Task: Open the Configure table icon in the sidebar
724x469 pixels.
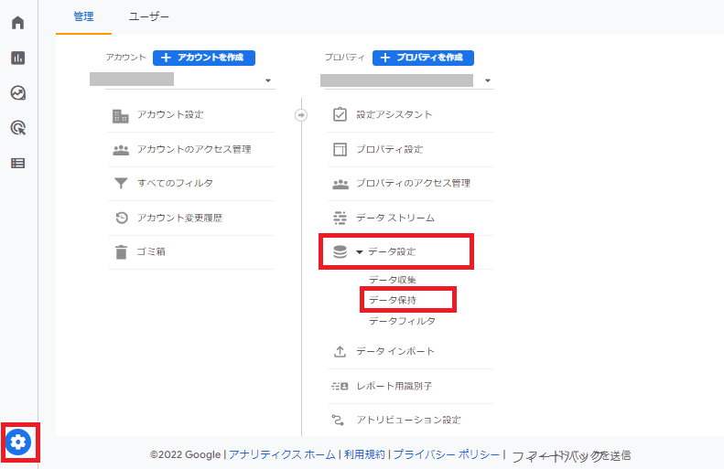Action: [x=17, y=163]
